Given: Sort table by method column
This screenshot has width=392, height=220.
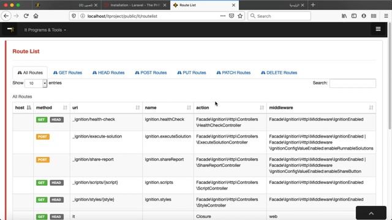Looking at the screenshot, I should 51,108.
